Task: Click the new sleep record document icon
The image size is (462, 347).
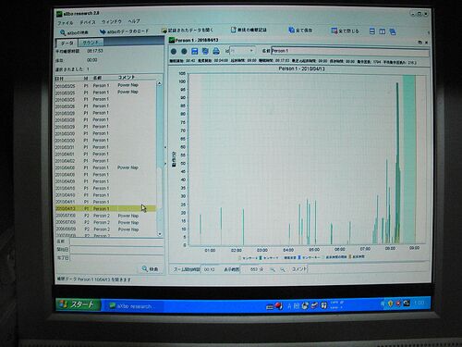Action: (x=233, y=30)
